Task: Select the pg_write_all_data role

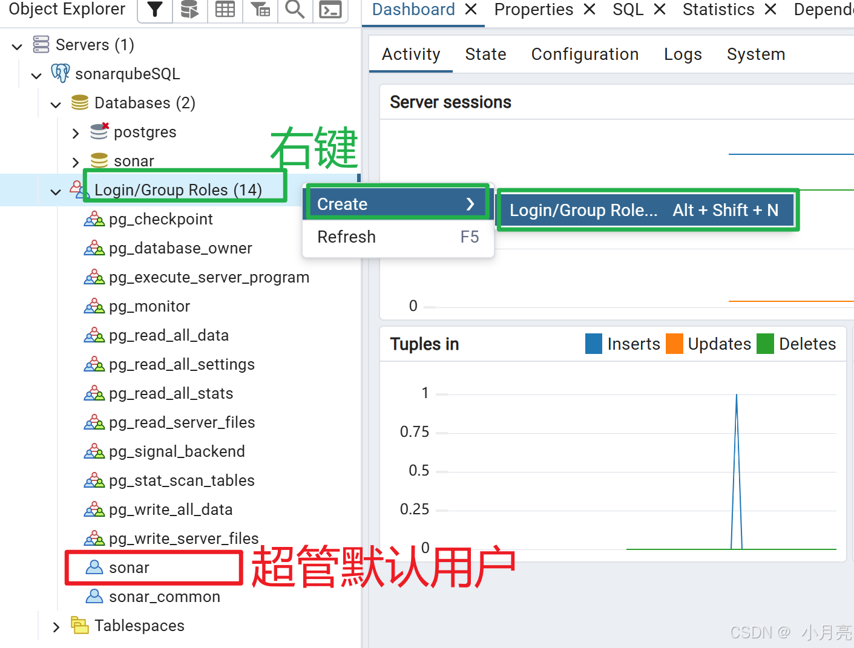Action: [171, 509]
